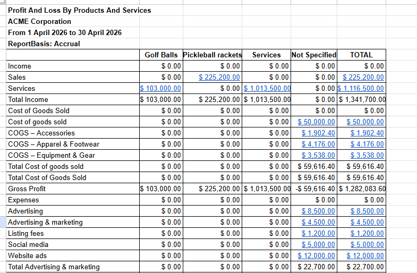Open the Pickleball rackets Sales $225,200.00 link
The height and width of the screenshot is (273, 417).
point(219,77)
